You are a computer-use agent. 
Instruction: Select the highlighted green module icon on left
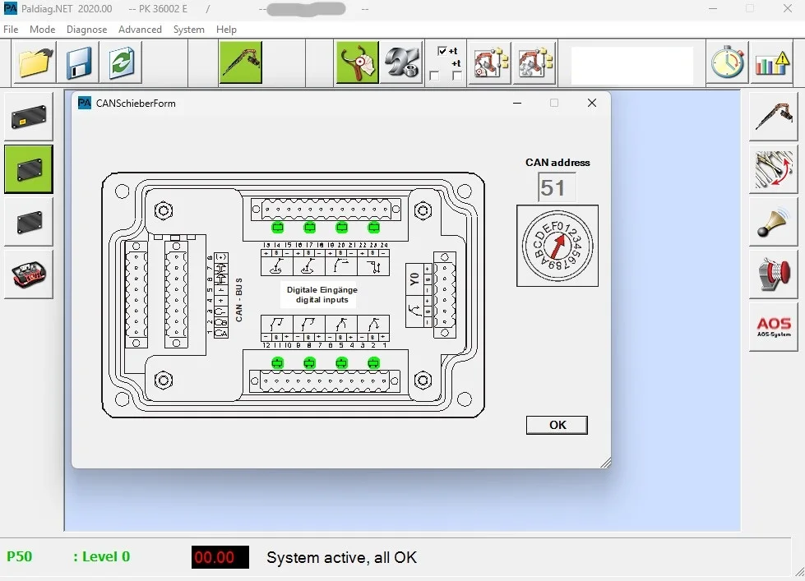(29, 169)
